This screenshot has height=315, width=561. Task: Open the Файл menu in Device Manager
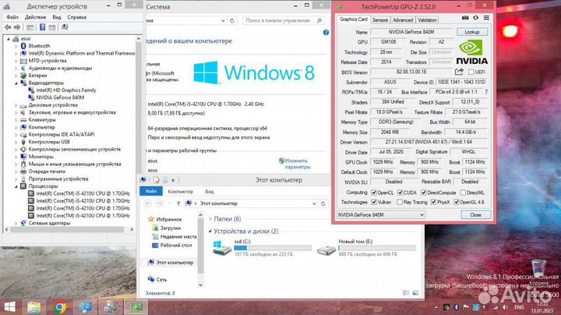point(12,17)
